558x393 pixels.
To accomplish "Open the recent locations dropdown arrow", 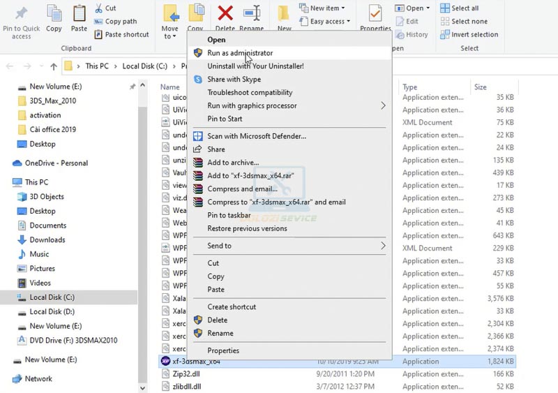I will pyautogui.click(x=41, y=66).
